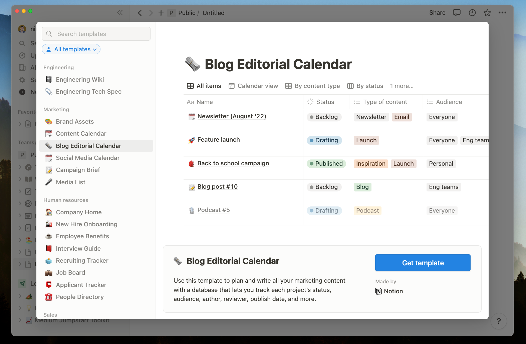Screen dimensions: 526x344
Task: Click the Type of content column header
Action: [386, 102]
